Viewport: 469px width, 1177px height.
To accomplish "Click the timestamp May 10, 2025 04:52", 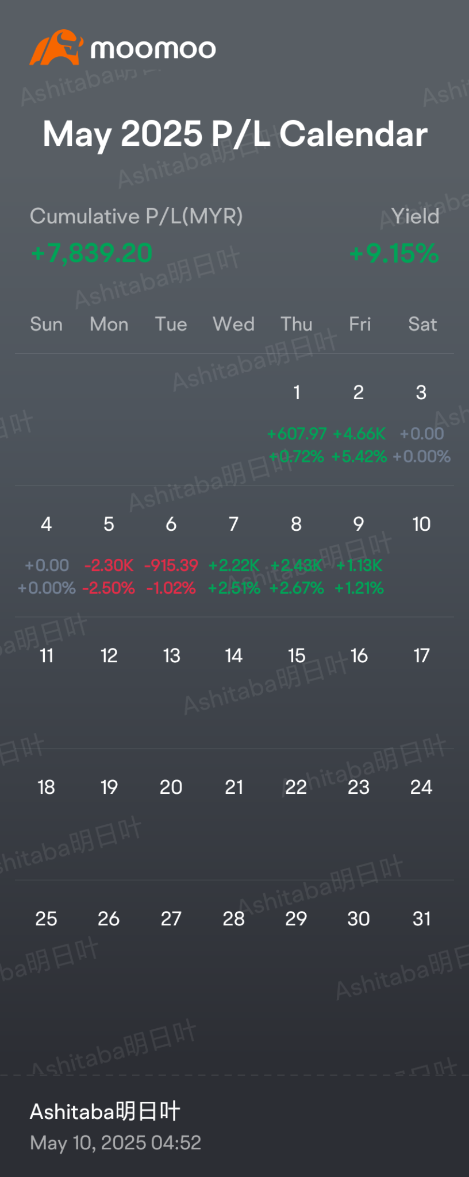I will [x=116, y=1143].
